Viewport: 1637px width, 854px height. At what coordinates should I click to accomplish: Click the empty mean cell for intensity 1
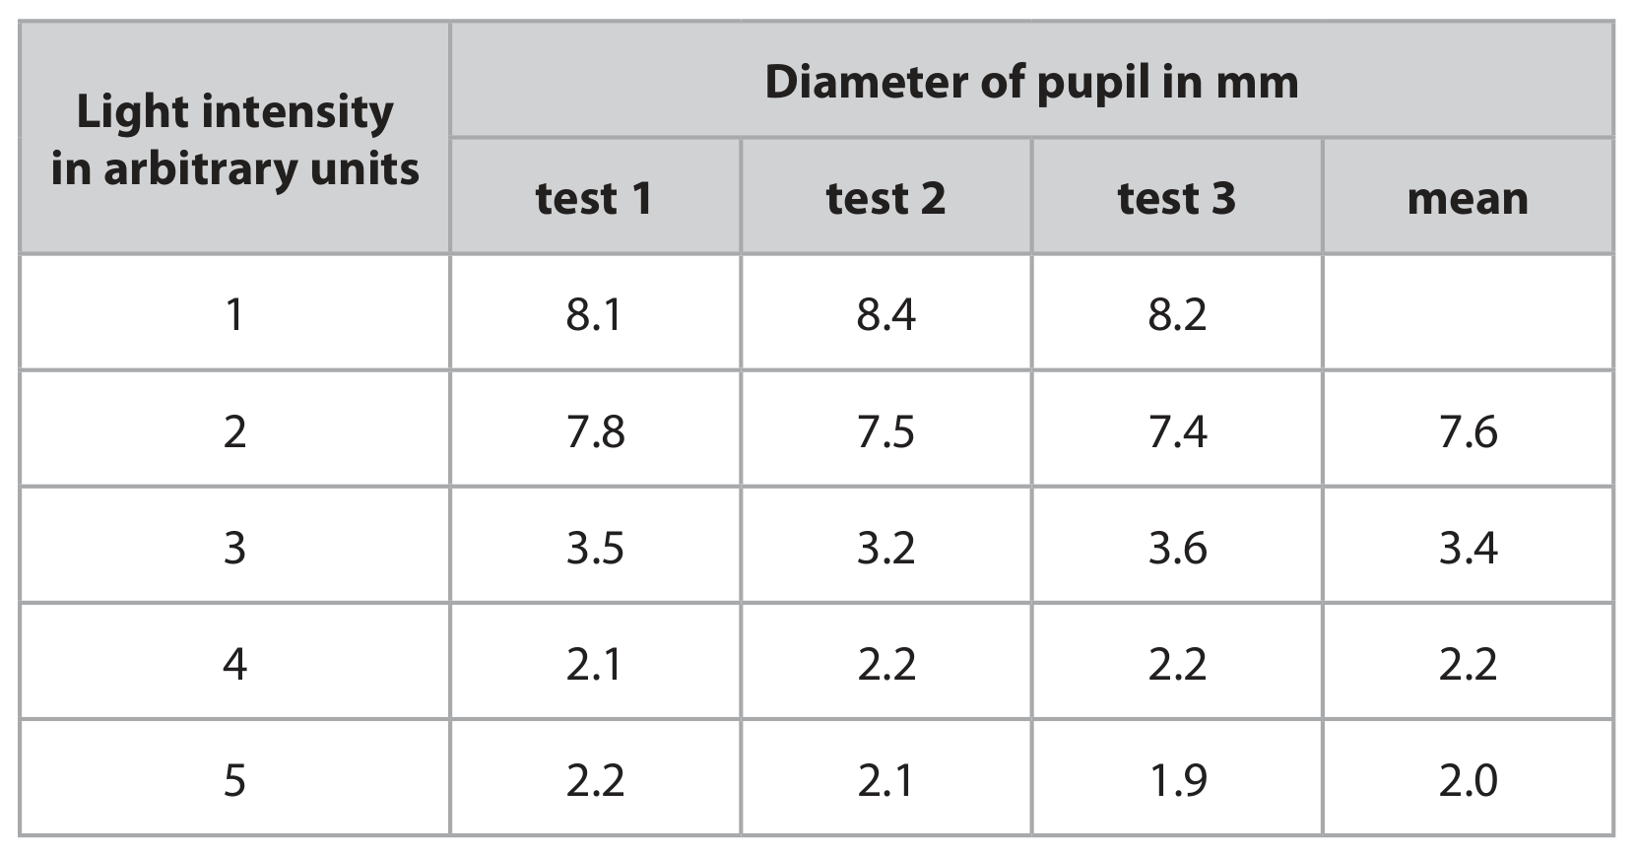click(1468, 312)
